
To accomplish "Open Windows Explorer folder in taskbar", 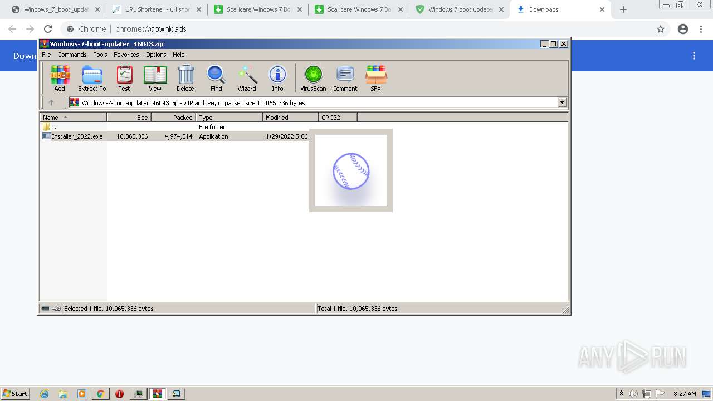I will (63, 394).
